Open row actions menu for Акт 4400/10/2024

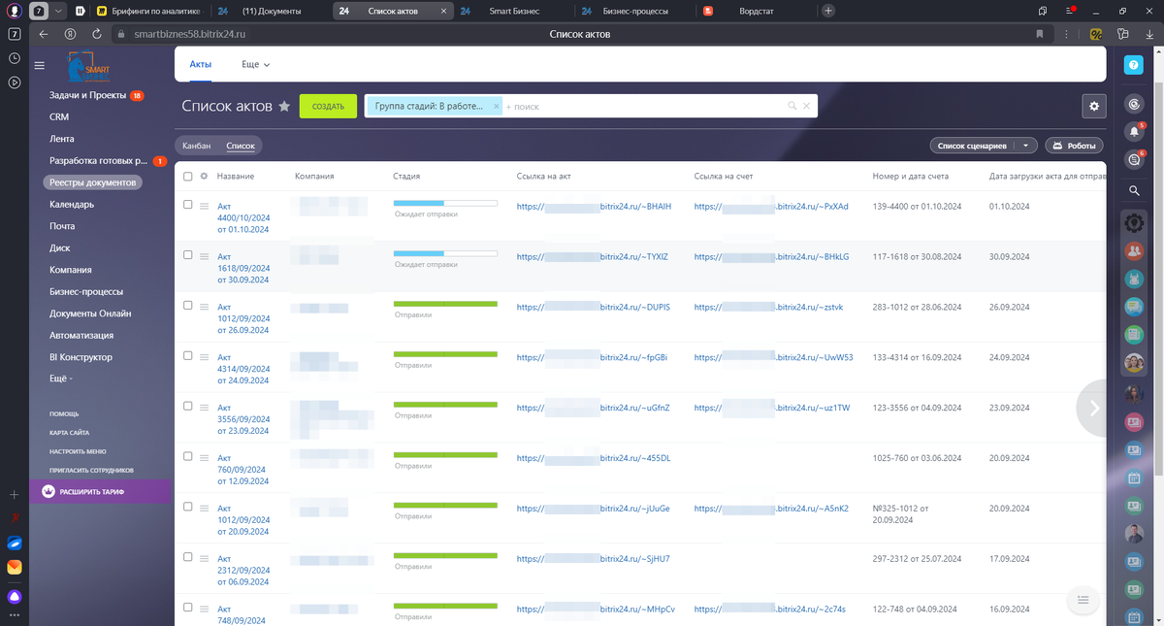[x=204, y=206]
